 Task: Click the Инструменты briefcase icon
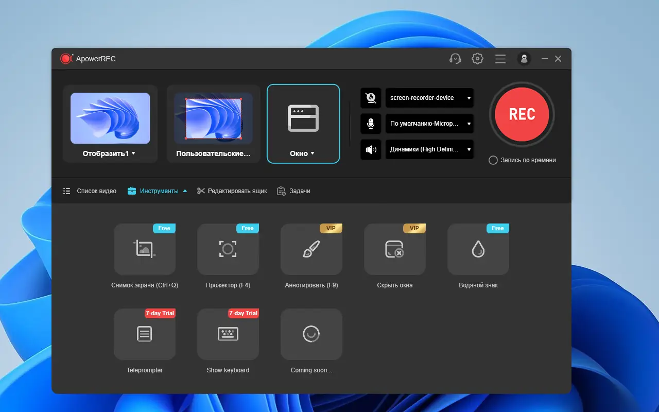(132, 191)
